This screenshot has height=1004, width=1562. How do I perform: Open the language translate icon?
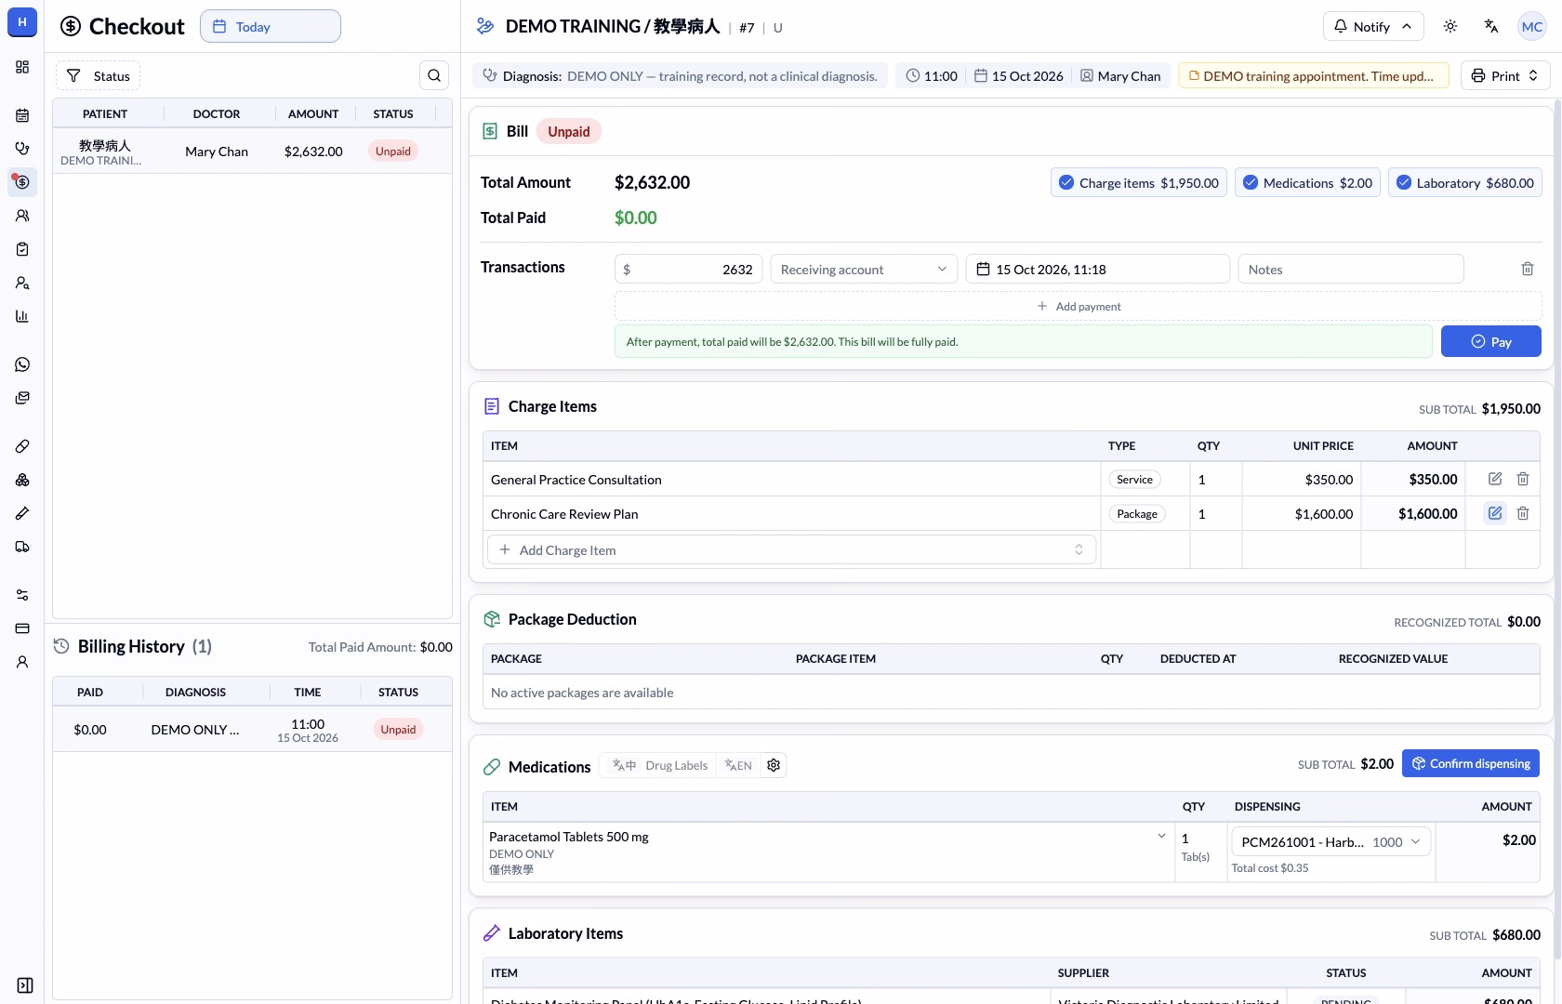coord(1491,26)
